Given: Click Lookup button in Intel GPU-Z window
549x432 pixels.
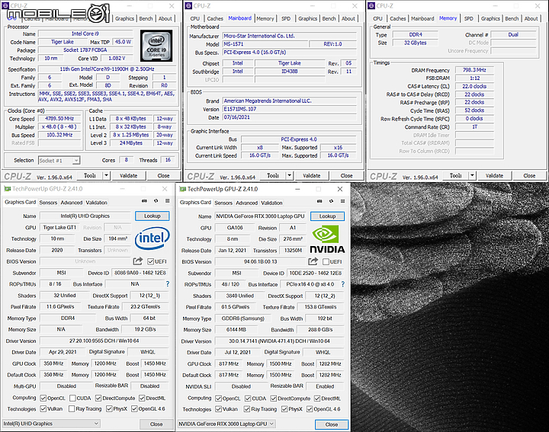Looking at the screenshot, I should (152, 216).
